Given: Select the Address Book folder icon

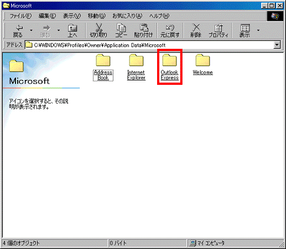Looking at the screenshot, I should pos(103,60).
